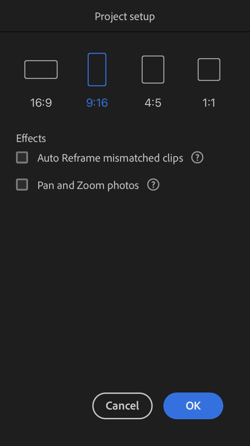
Task: Select the 9:16 portrait rectangle icon
Action: 97,70
